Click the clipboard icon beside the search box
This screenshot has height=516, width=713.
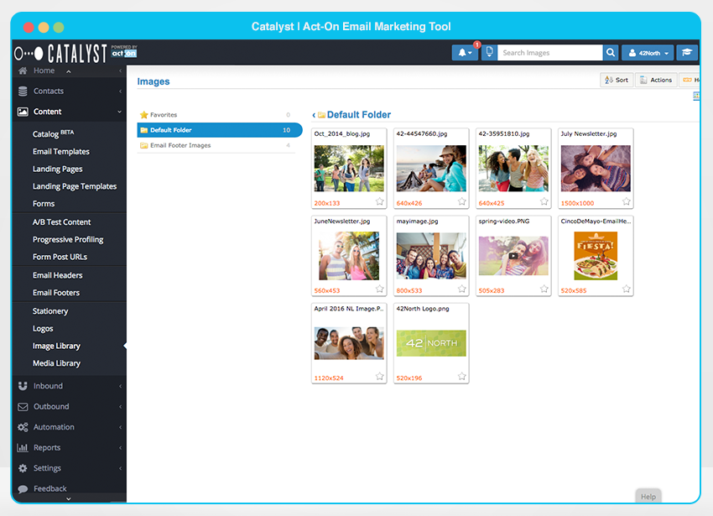point(489,52)
